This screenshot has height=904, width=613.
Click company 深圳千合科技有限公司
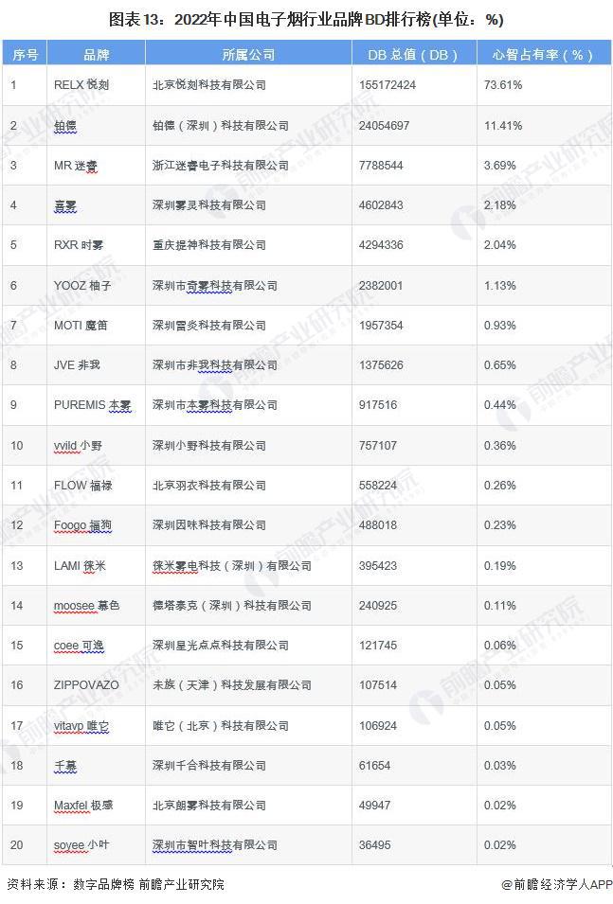[x=209, y=766]
